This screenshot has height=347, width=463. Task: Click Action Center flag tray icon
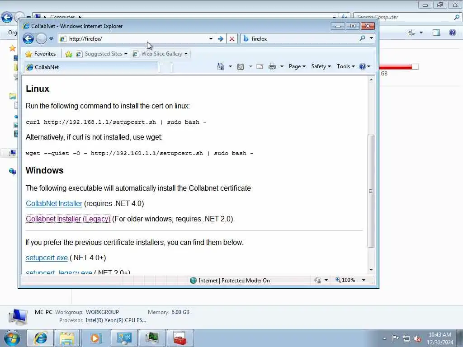(x=395, y=338)
